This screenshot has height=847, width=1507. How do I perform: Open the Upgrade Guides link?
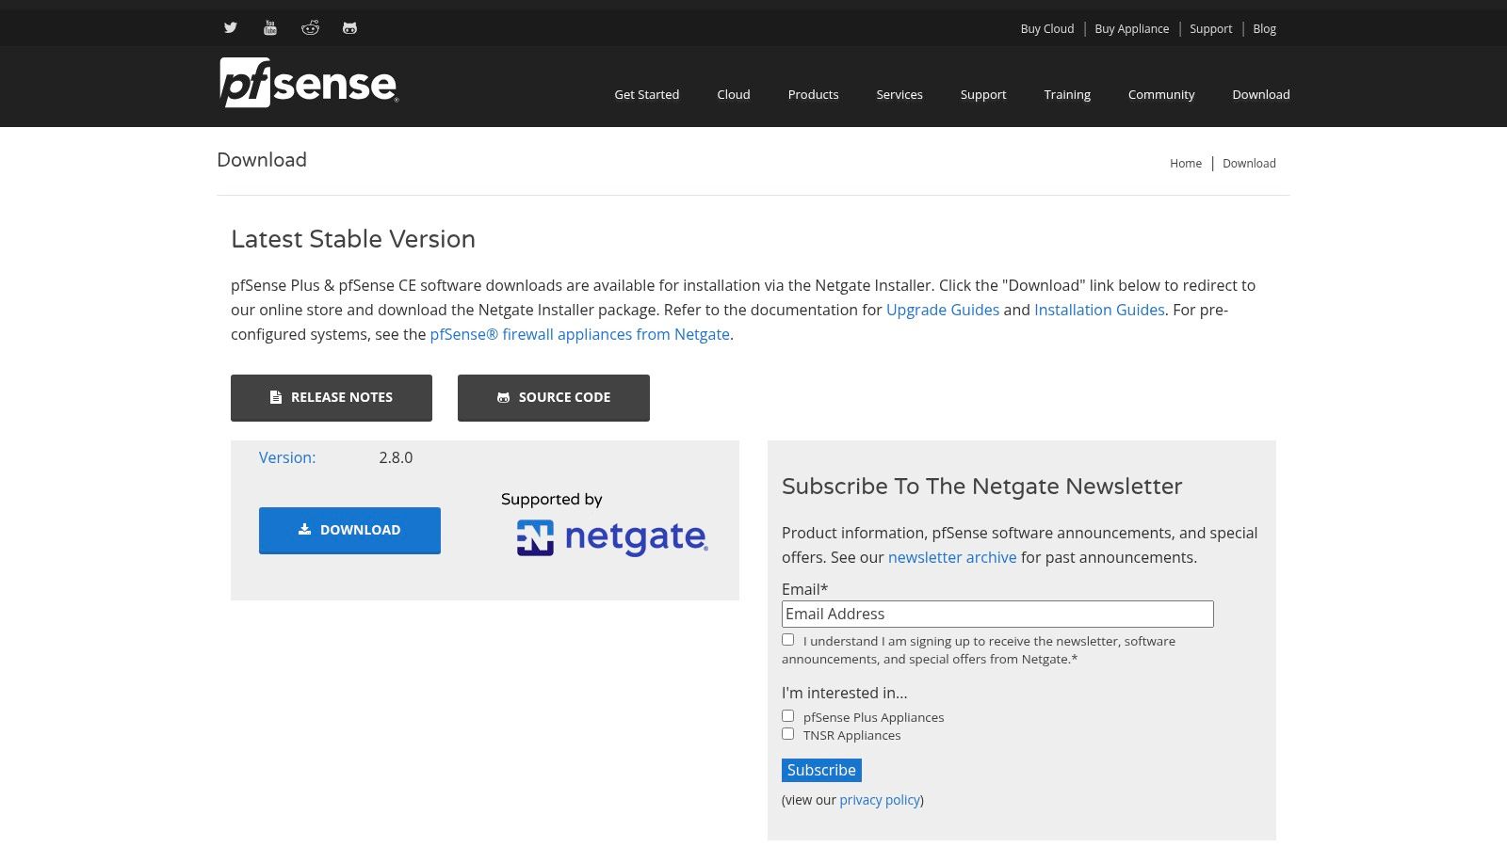pos(942,310)
